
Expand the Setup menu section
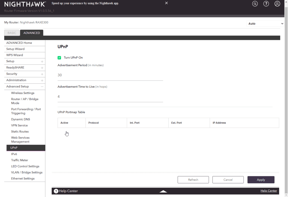(42, 61)
